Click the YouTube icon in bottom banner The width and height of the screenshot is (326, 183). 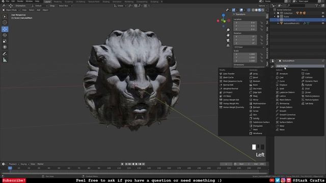(271, 180)
